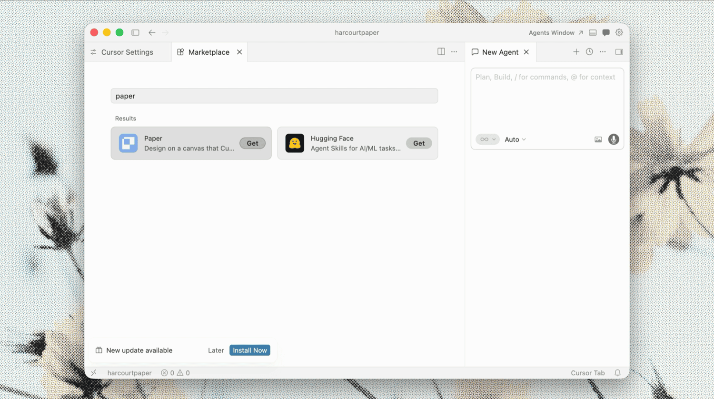Focus the marketplace search field containing paper
714x399 pixels.
pos(274,96)
